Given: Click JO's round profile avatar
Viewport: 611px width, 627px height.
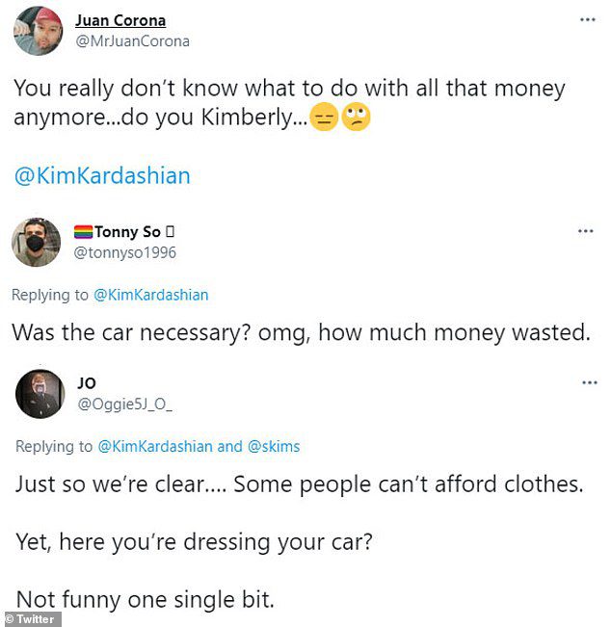Looking at the screenshot, I should (40, 394).
